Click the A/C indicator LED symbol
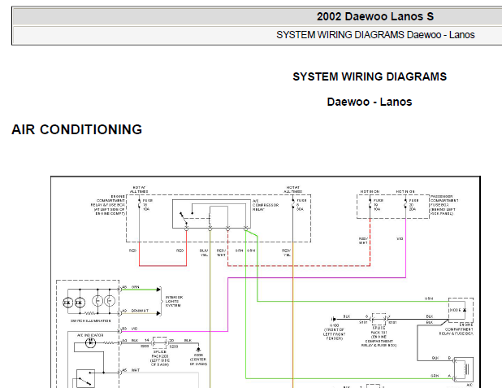 [91, 342]
